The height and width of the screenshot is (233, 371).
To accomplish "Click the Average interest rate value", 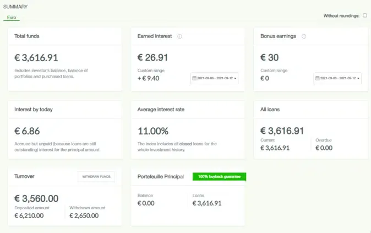I will (152, 131).
